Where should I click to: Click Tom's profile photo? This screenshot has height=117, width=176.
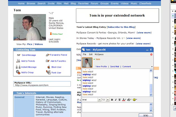pyautogui.click(x=30, y=27)
